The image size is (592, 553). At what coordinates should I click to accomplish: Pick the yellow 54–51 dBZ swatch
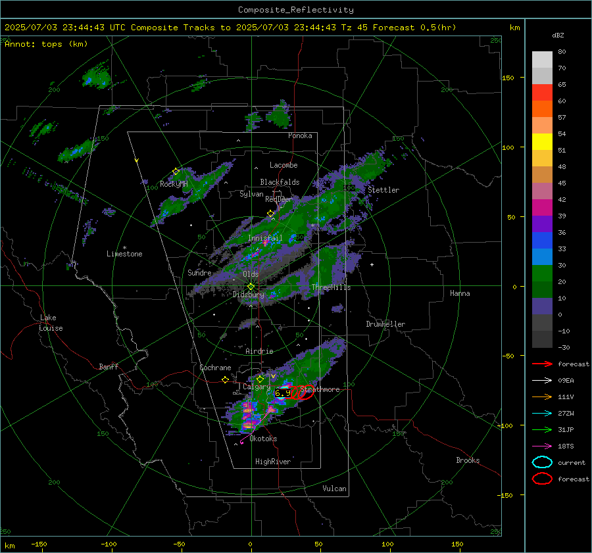542,142
